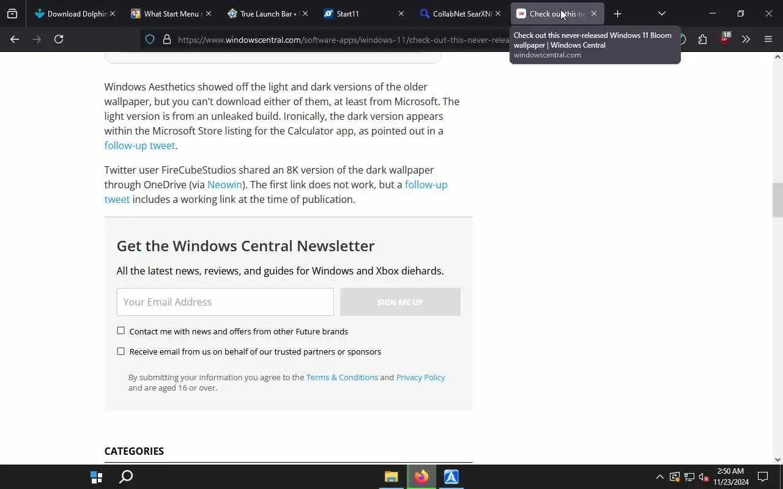This screenshot has width=783, height=489.
Task: Show hidden system tray icons
Action: point(659,477)
